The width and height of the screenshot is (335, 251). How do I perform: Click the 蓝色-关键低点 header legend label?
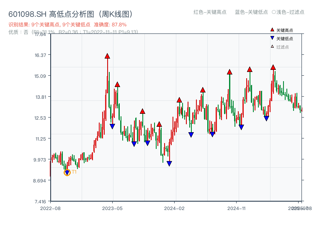coord(251,12)
